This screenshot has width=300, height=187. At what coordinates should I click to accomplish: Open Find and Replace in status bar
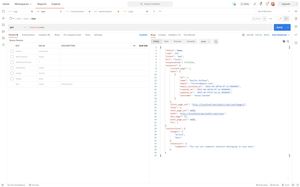(16, 185)
